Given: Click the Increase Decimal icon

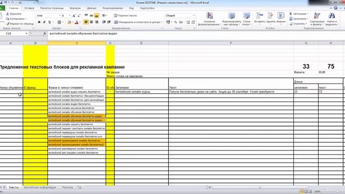Looking at the screenshot, I should (x=188, y=22).
